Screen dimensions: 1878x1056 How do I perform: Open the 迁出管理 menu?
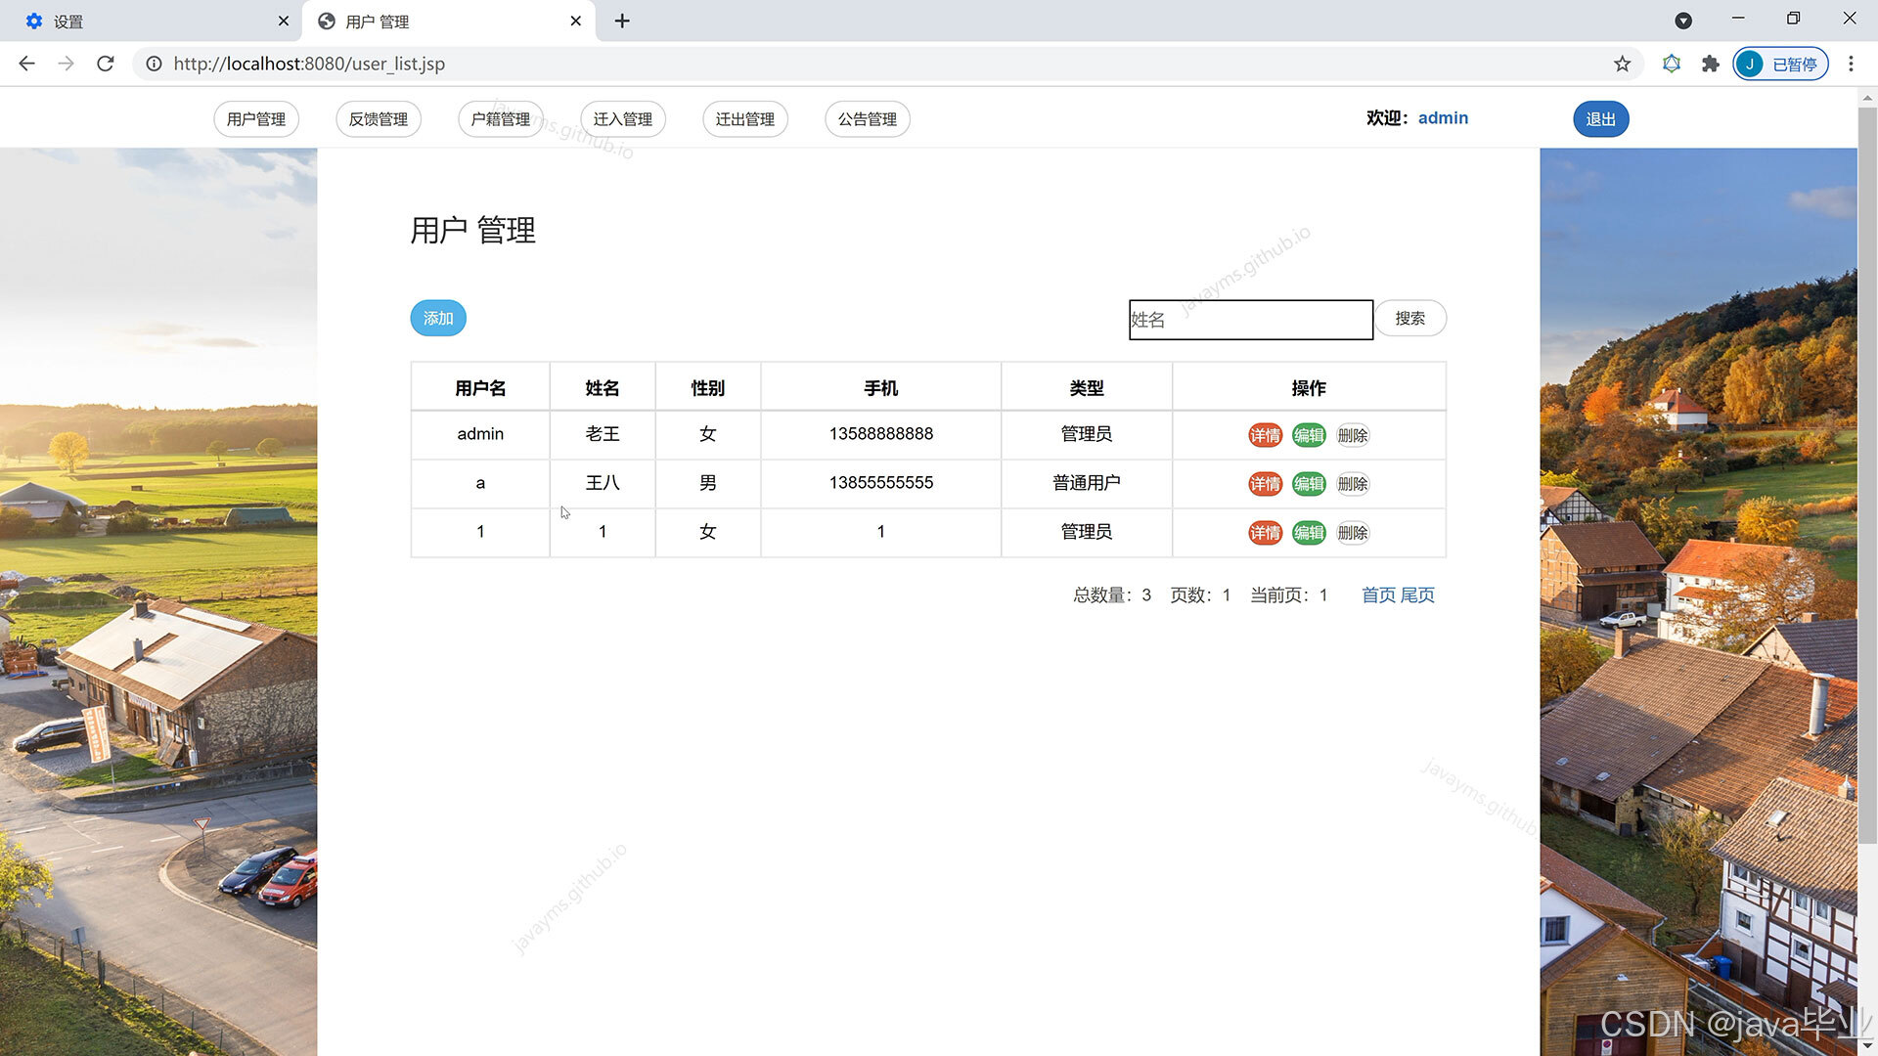(745, 119)
